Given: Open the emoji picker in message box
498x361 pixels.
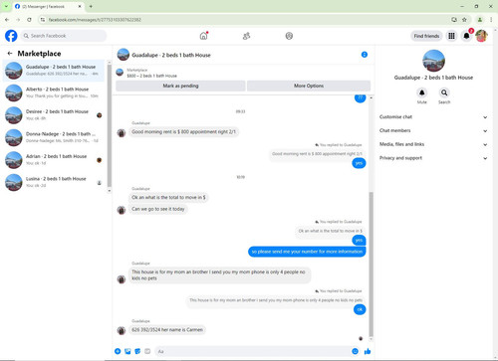Looking at the screenshot, I should (x=355, y=351).
